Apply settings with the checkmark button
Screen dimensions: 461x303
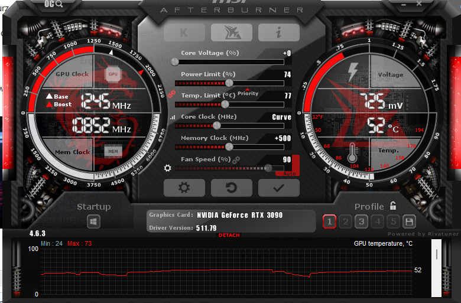(279, 188)
